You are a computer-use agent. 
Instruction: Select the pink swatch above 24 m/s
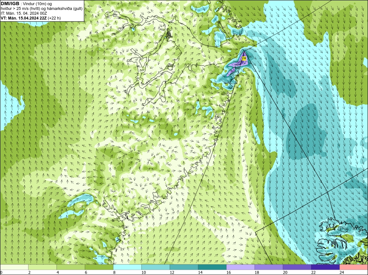tap(354, 267)
